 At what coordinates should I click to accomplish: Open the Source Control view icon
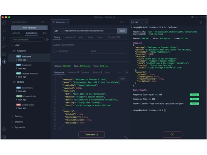[5, 38]
